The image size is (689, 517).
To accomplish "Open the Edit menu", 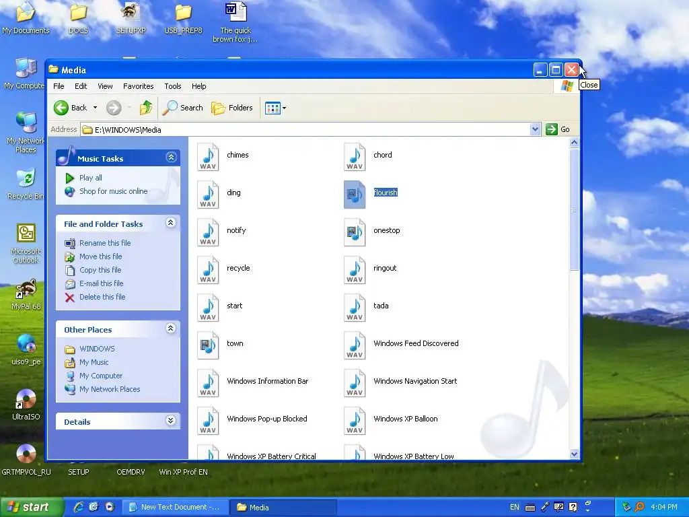I will pos(81,86).
